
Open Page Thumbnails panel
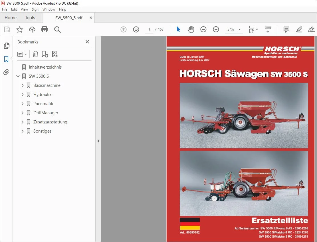tap(7, 46)
